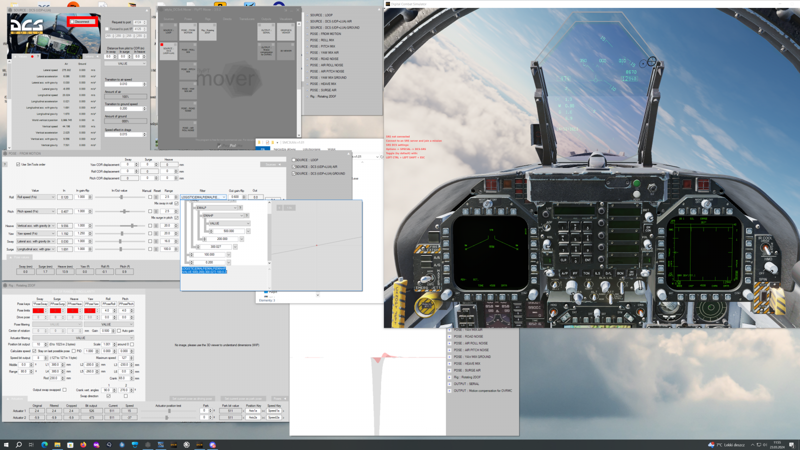Open Outputs tab in FlyPT Mover
Image resolution: width=800 pixels, height=450 pixels.
(266, 19)
